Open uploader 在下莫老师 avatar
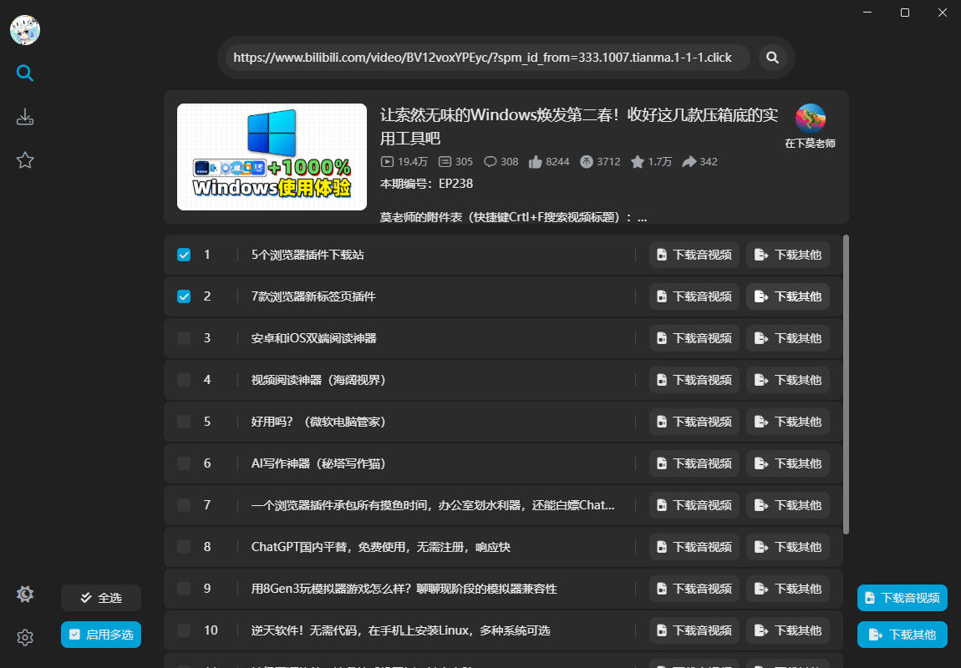961x668 pixels. pos(811,119)
